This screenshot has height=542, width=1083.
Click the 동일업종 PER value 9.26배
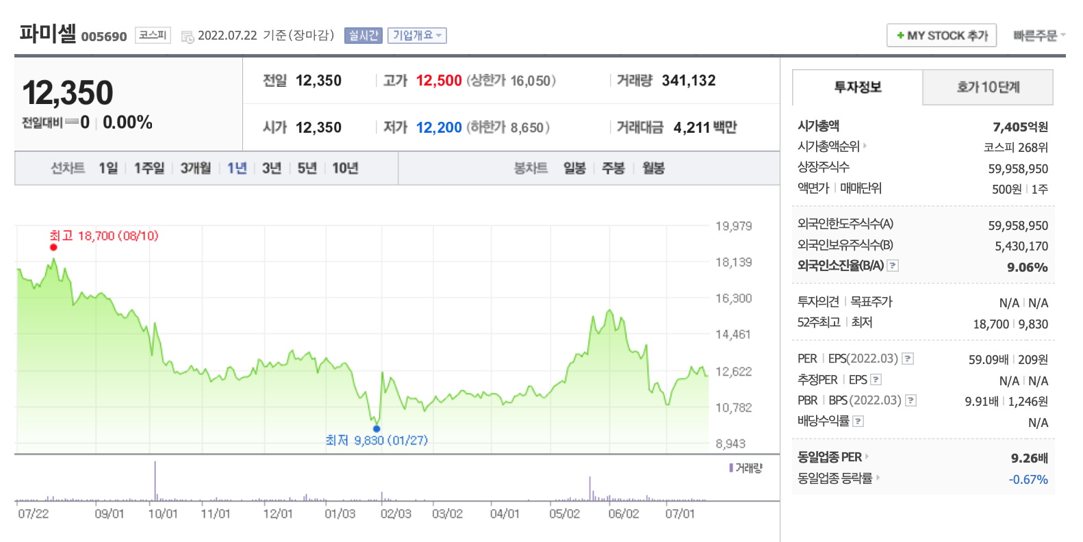click(1030, 459)
